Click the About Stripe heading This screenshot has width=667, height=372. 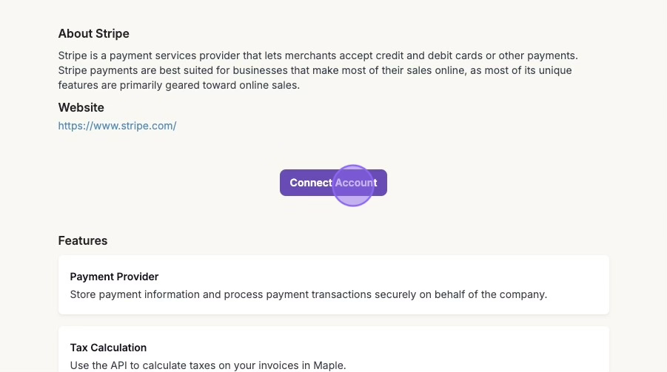tap(94, 34)
